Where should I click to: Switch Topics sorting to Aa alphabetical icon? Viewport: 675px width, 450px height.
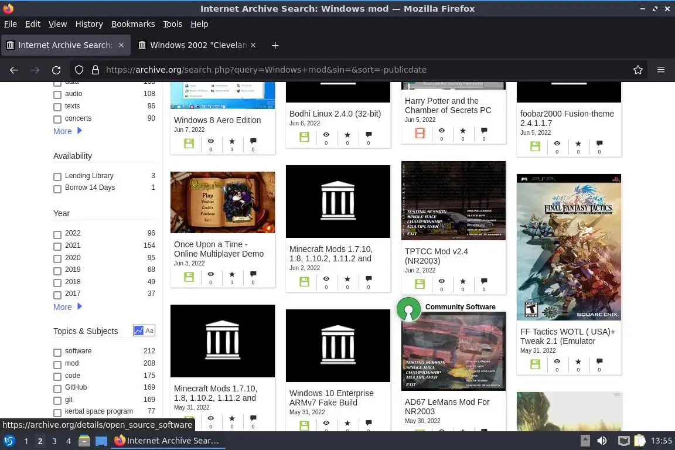click(149, 330)
